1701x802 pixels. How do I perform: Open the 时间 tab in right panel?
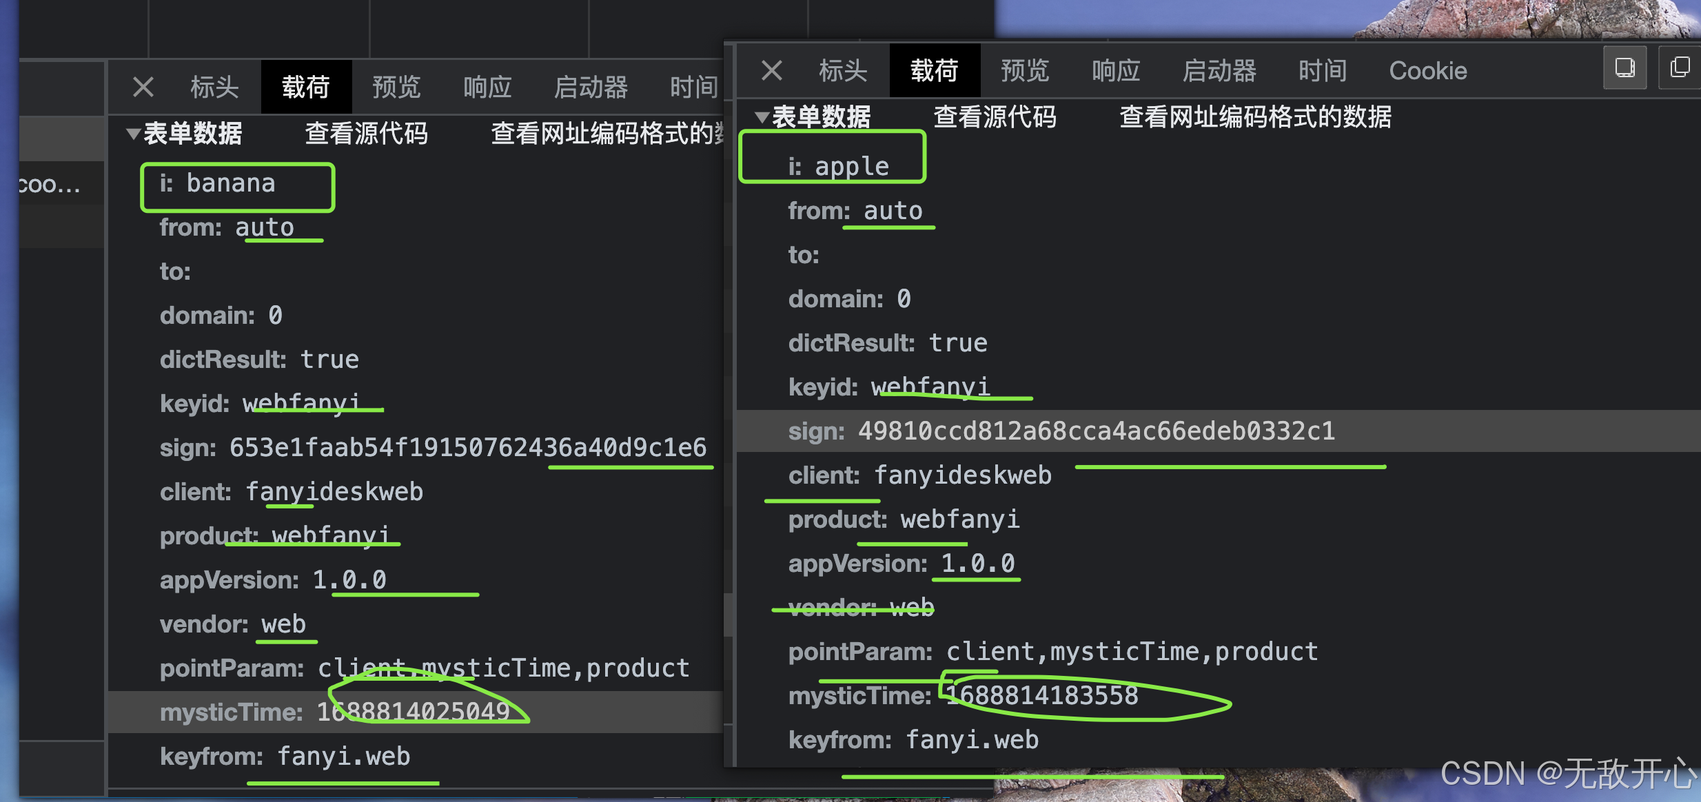[x=1323, y=70]
